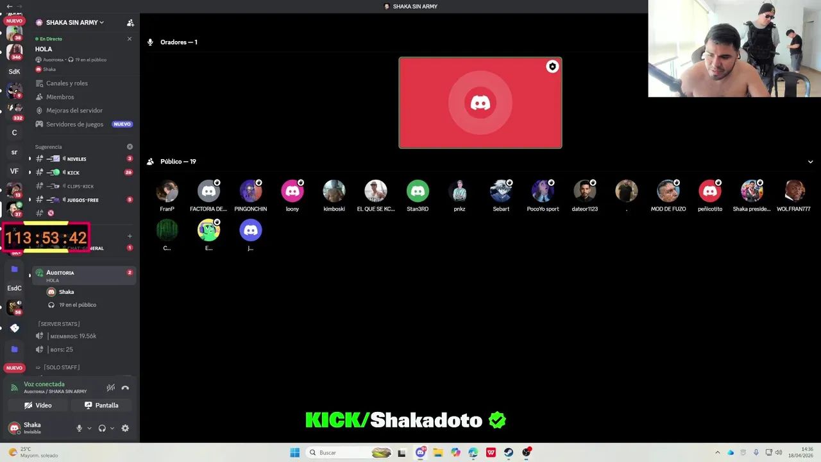821x462 pixels.
Task: Click 19 en el público audience row
Action: [x=72, y=305]
